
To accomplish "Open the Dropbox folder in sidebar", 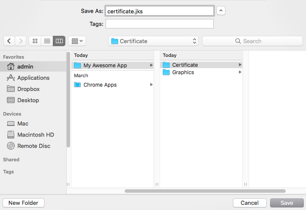I will tap(28, 89).
